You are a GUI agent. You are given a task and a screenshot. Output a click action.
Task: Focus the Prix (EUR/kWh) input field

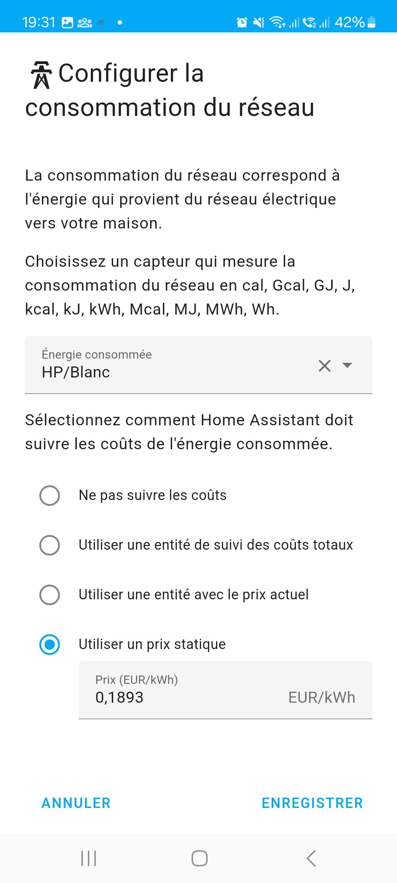click(x=225, y=690)
